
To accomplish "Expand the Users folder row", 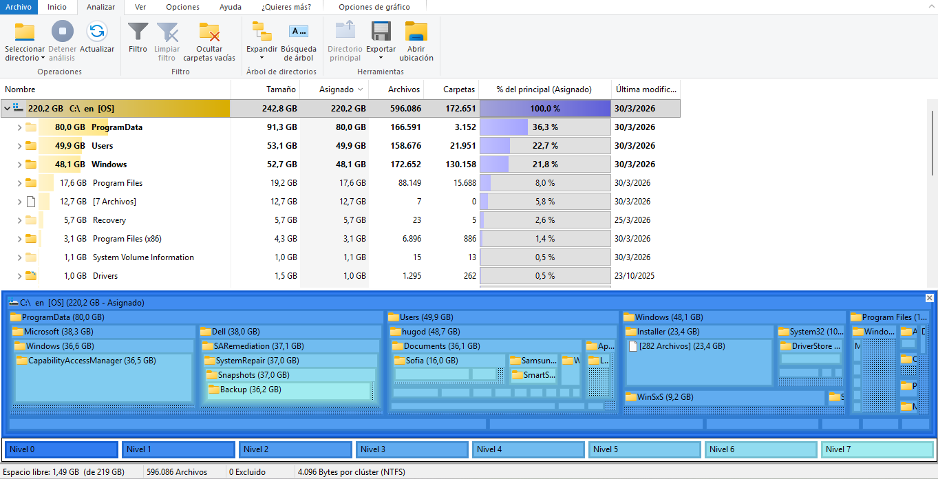I will (x=19, y=146).
